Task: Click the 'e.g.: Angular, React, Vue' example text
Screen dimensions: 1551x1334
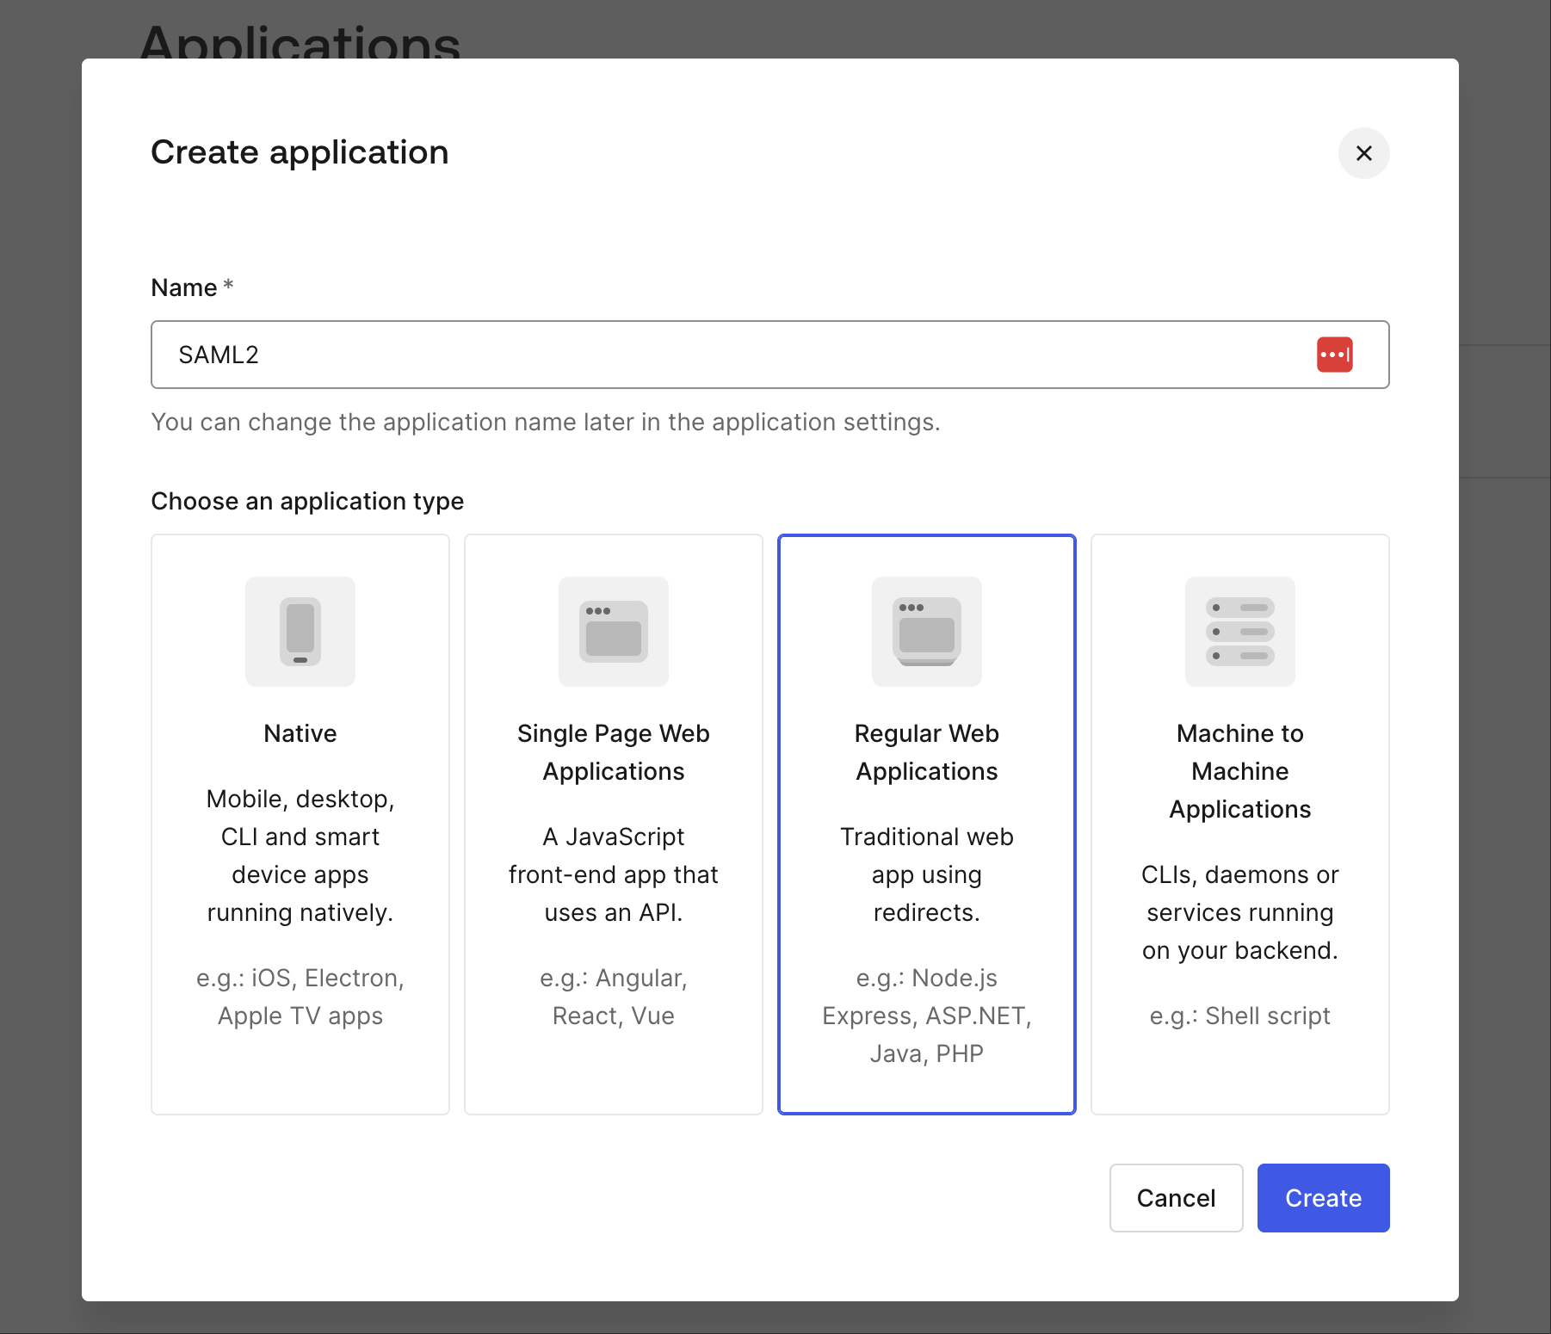Action: click(x=613, y=997)
